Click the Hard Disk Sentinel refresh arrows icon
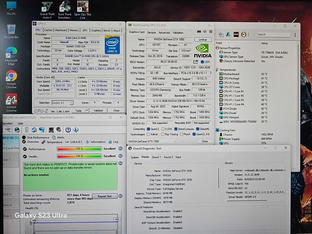The image size is (312, 234). coord(34,130)
